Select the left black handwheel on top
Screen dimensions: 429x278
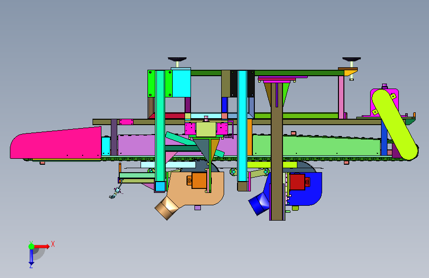coord(177,59)
